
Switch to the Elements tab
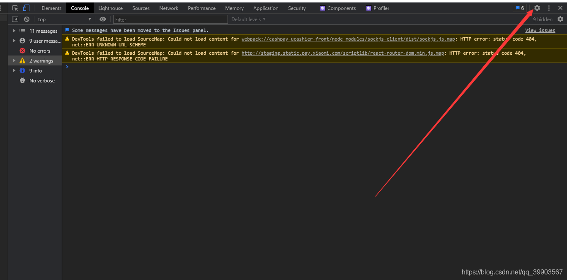pyautogui.click(x=51, y=8)
